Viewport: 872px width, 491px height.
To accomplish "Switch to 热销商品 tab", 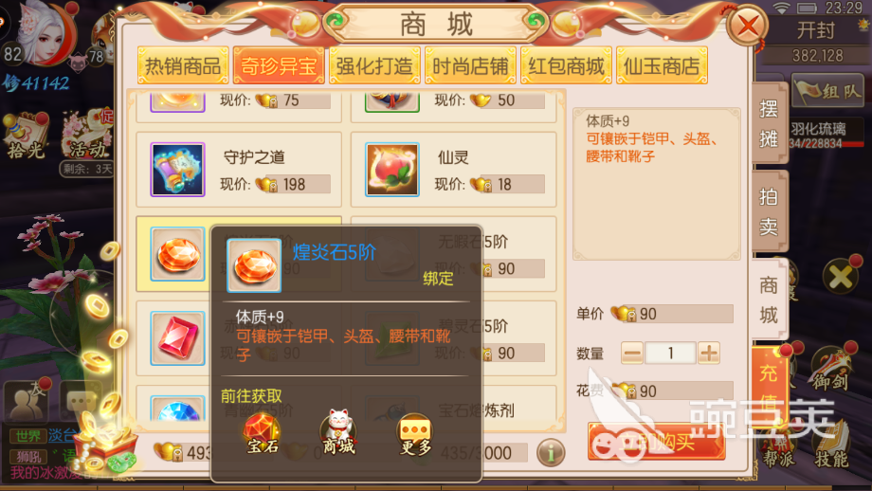I will pyautogui.click(x=183, y=65).
